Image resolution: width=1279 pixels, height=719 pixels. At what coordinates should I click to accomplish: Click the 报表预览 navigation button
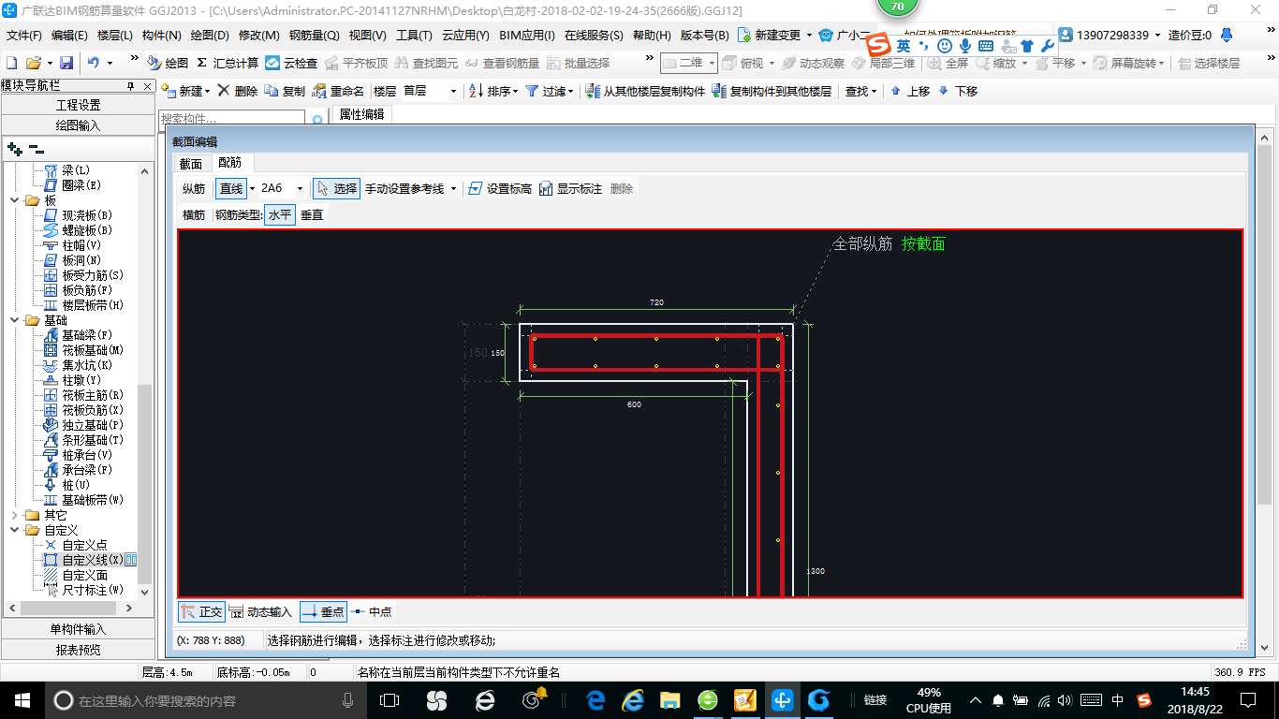(78, 649)
